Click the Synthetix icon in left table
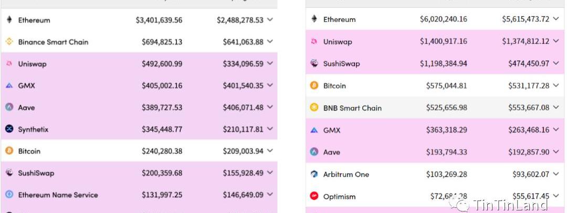The height and width of the screenshot is (213, 567). point(9,129)
